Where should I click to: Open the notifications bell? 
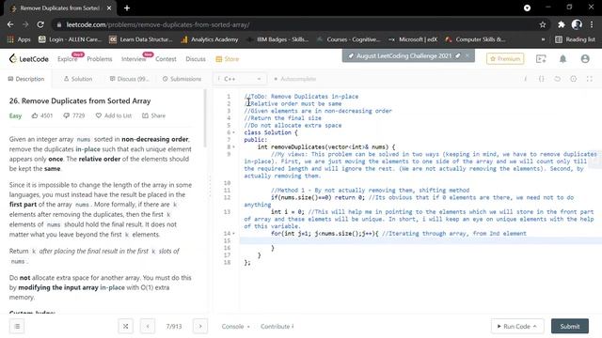pos(562,58)
